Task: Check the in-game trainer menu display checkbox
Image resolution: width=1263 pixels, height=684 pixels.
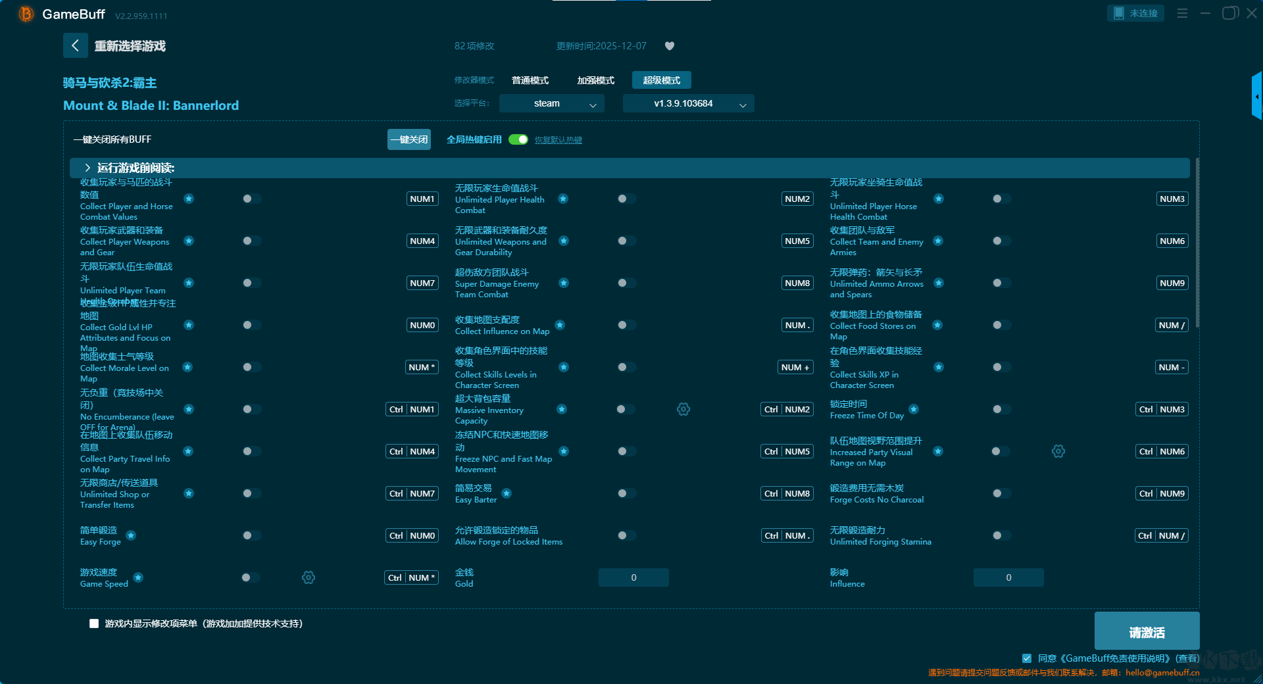Action: pyautogui.click(x=94, y=623)
